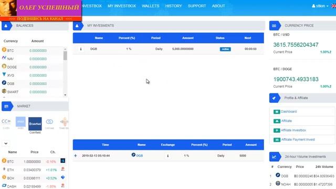Screen dimensions: 336x189
Task: Open the WALLETS menu item
Action: click(151, 6)
